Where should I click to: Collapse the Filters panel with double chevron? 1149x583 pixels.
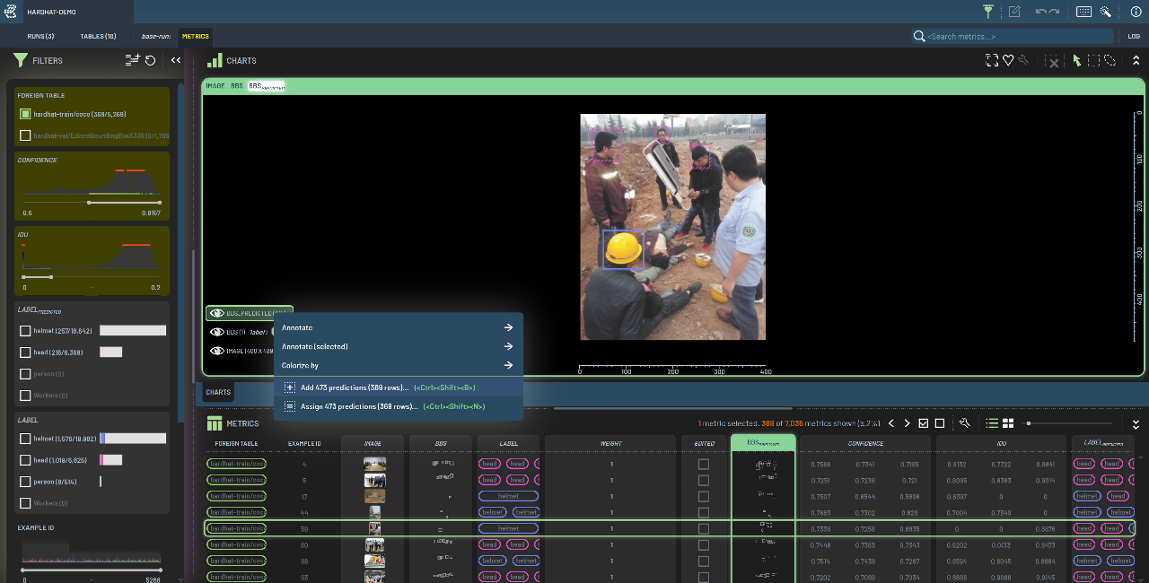[x=176, y=60]
